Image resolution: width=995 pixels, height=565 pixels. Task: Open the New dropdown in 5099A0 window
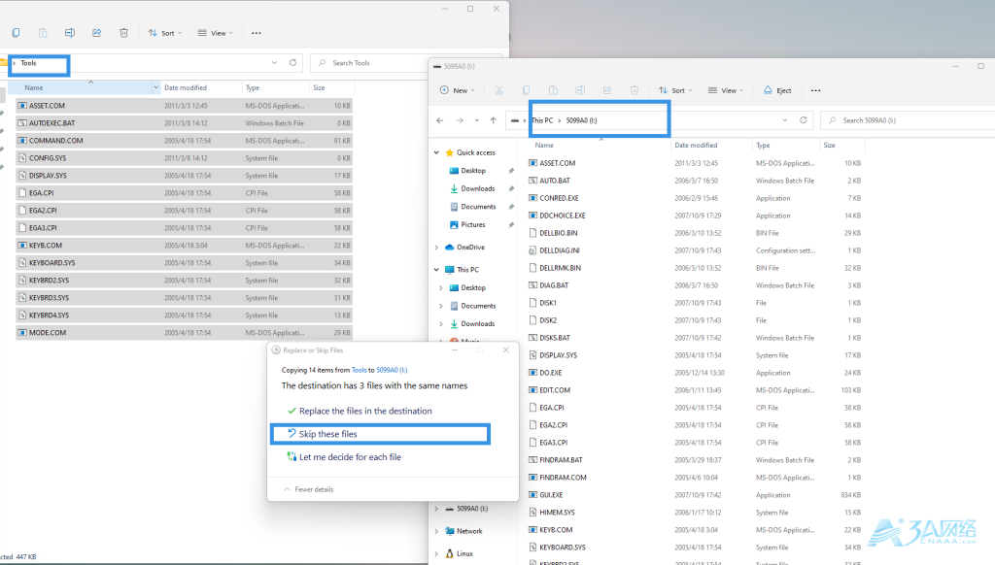point(455,90)
